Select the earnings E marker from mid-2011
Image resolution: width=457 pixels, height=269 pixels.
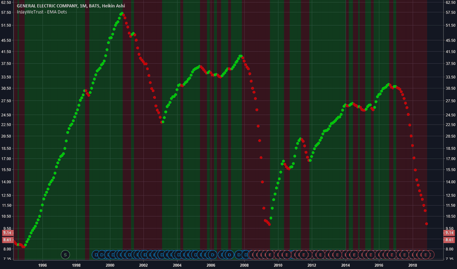(x=304, y=255)
